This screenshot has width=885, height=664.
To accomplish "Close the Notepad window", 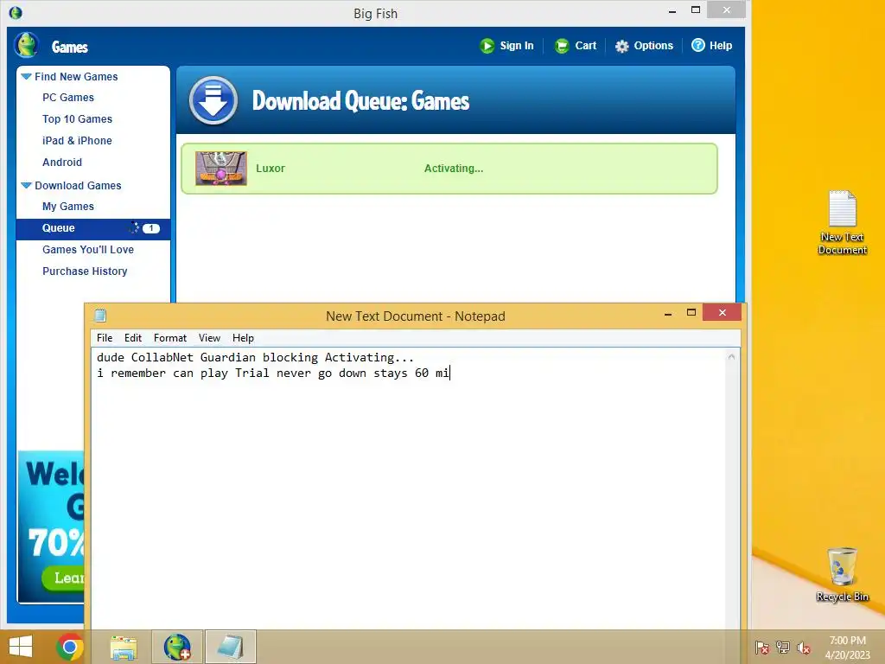I will 722,312.
